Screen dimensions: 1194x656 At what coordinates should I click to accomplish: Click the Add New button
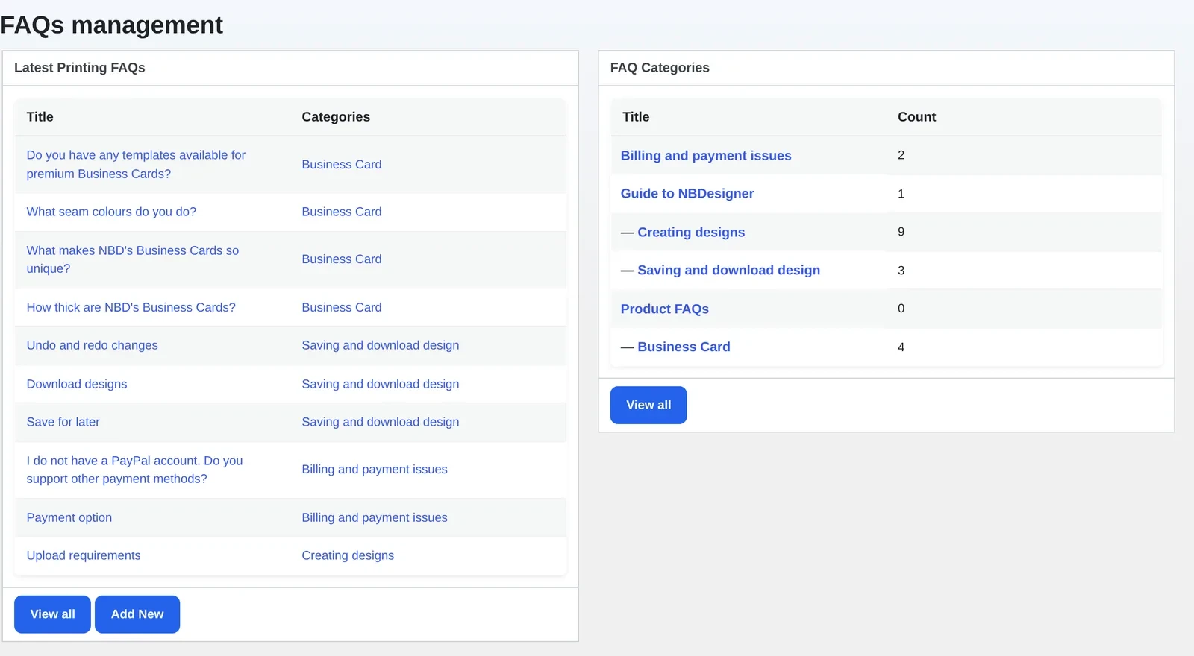click(x=137, y=614)
